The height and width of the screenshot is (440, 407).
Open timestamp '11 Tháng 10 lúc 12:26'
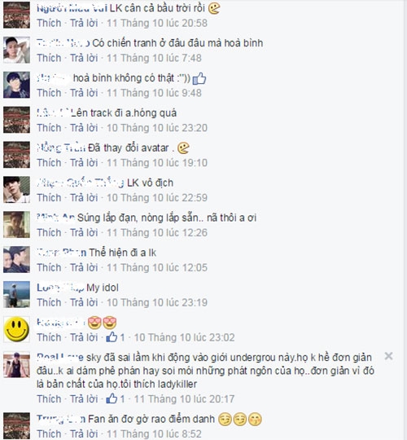point(157,232)
